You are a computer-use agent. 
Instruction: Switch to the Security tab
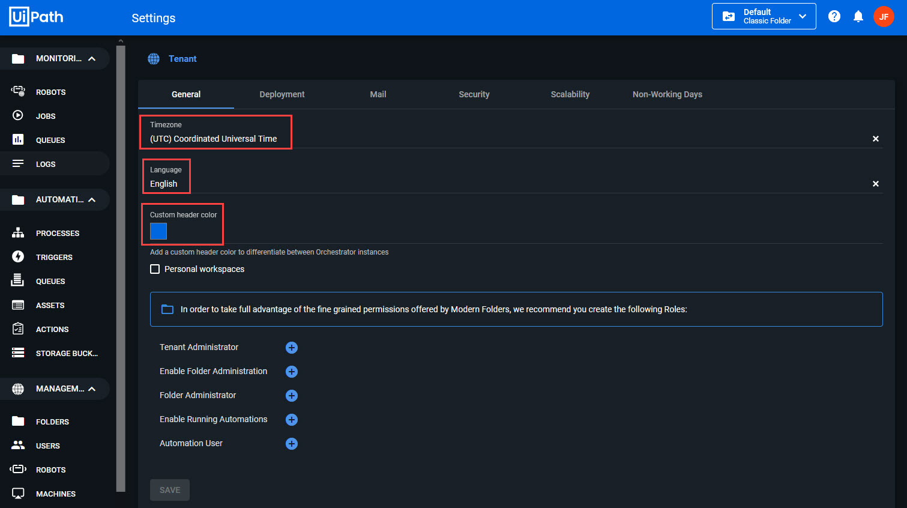tap(474, 94)
